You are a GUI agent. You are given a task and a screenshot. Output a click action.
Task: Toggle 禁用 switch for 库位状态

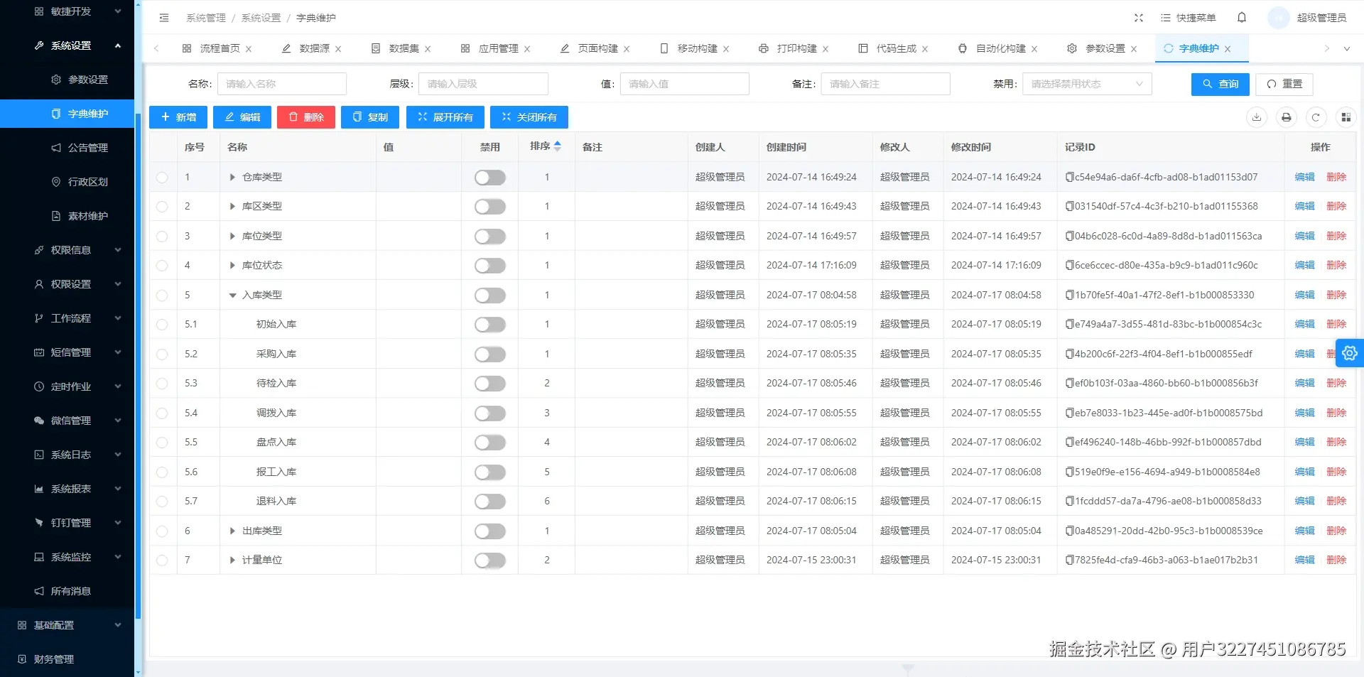(490, 266)
